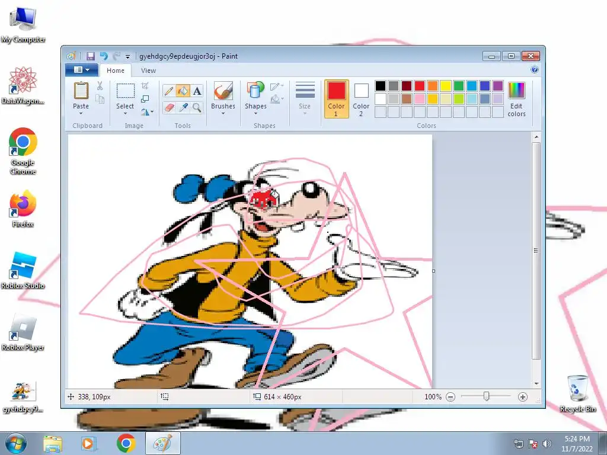Click the volume speaker tray icon
607x455 pixels.
pyautogui.click(x=547, y=444)
